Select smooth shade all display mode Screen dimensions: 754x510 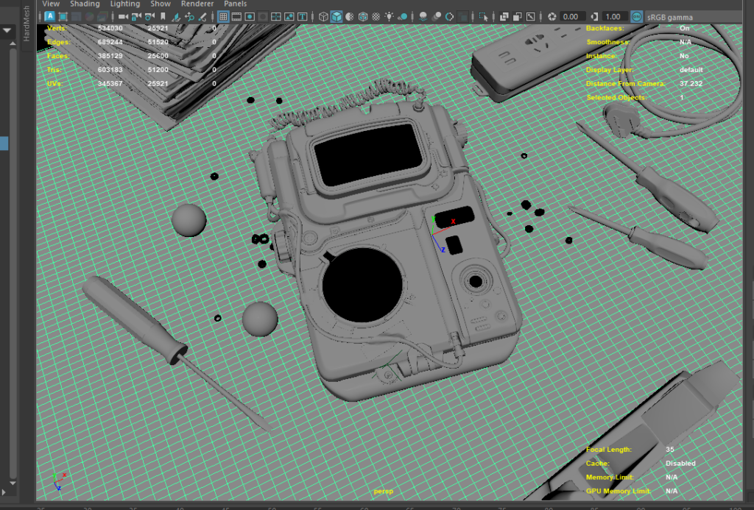pyautogui.click(x=336, y=16)
